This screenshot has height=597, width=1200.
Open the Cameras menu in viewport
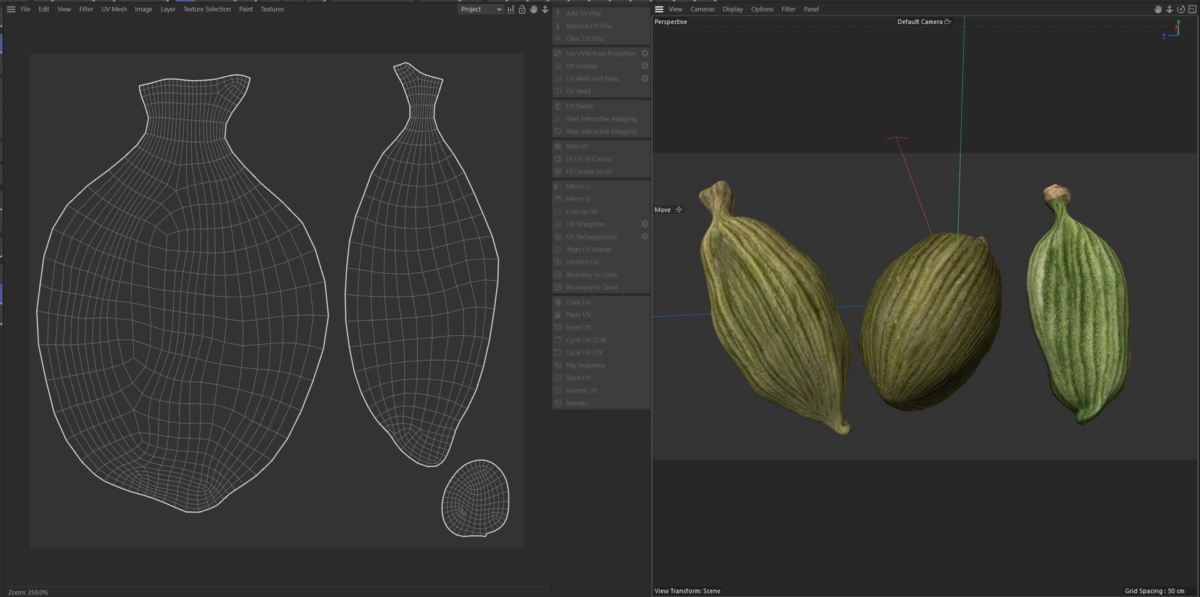(702, 9)
